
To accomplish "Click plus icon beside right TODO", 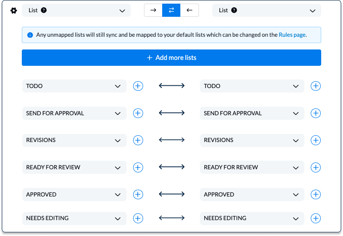I will 316,86.
